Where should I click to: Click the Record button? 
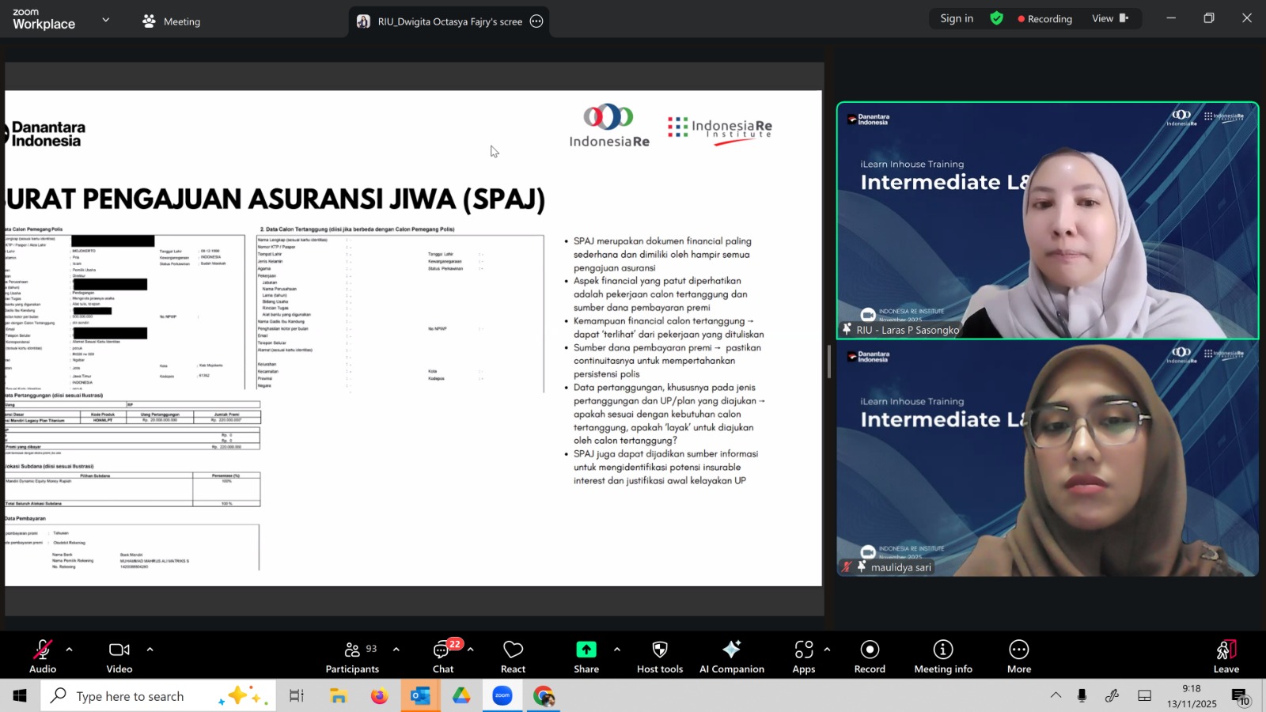tap(870, 656)
